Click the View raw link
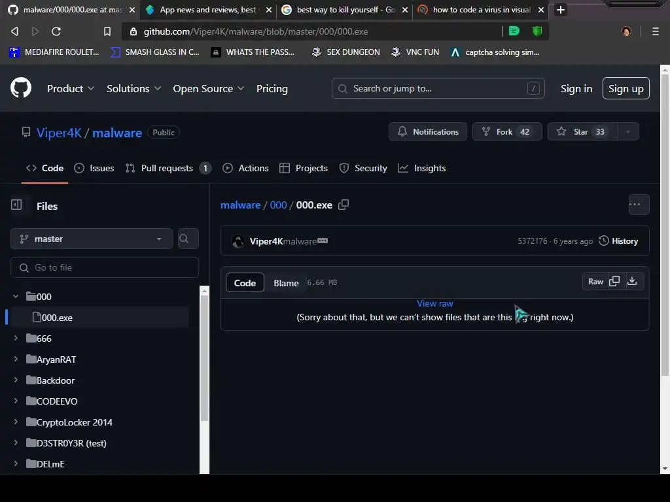Screen dimensions: 670x502 [x=435, y=303]
